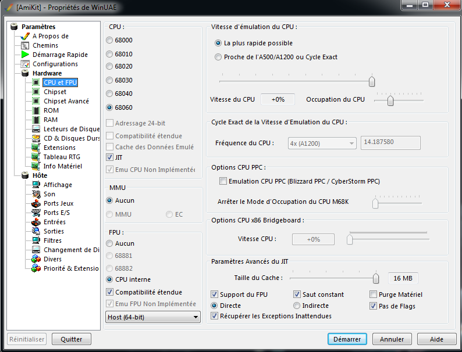Open the Host (64-bit) FPU dropdown
462x352 pixels.
pos(152,317)
